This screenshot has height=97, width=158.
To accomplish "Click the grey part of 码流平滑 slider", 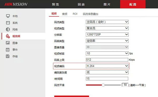I will coord(113,85).
